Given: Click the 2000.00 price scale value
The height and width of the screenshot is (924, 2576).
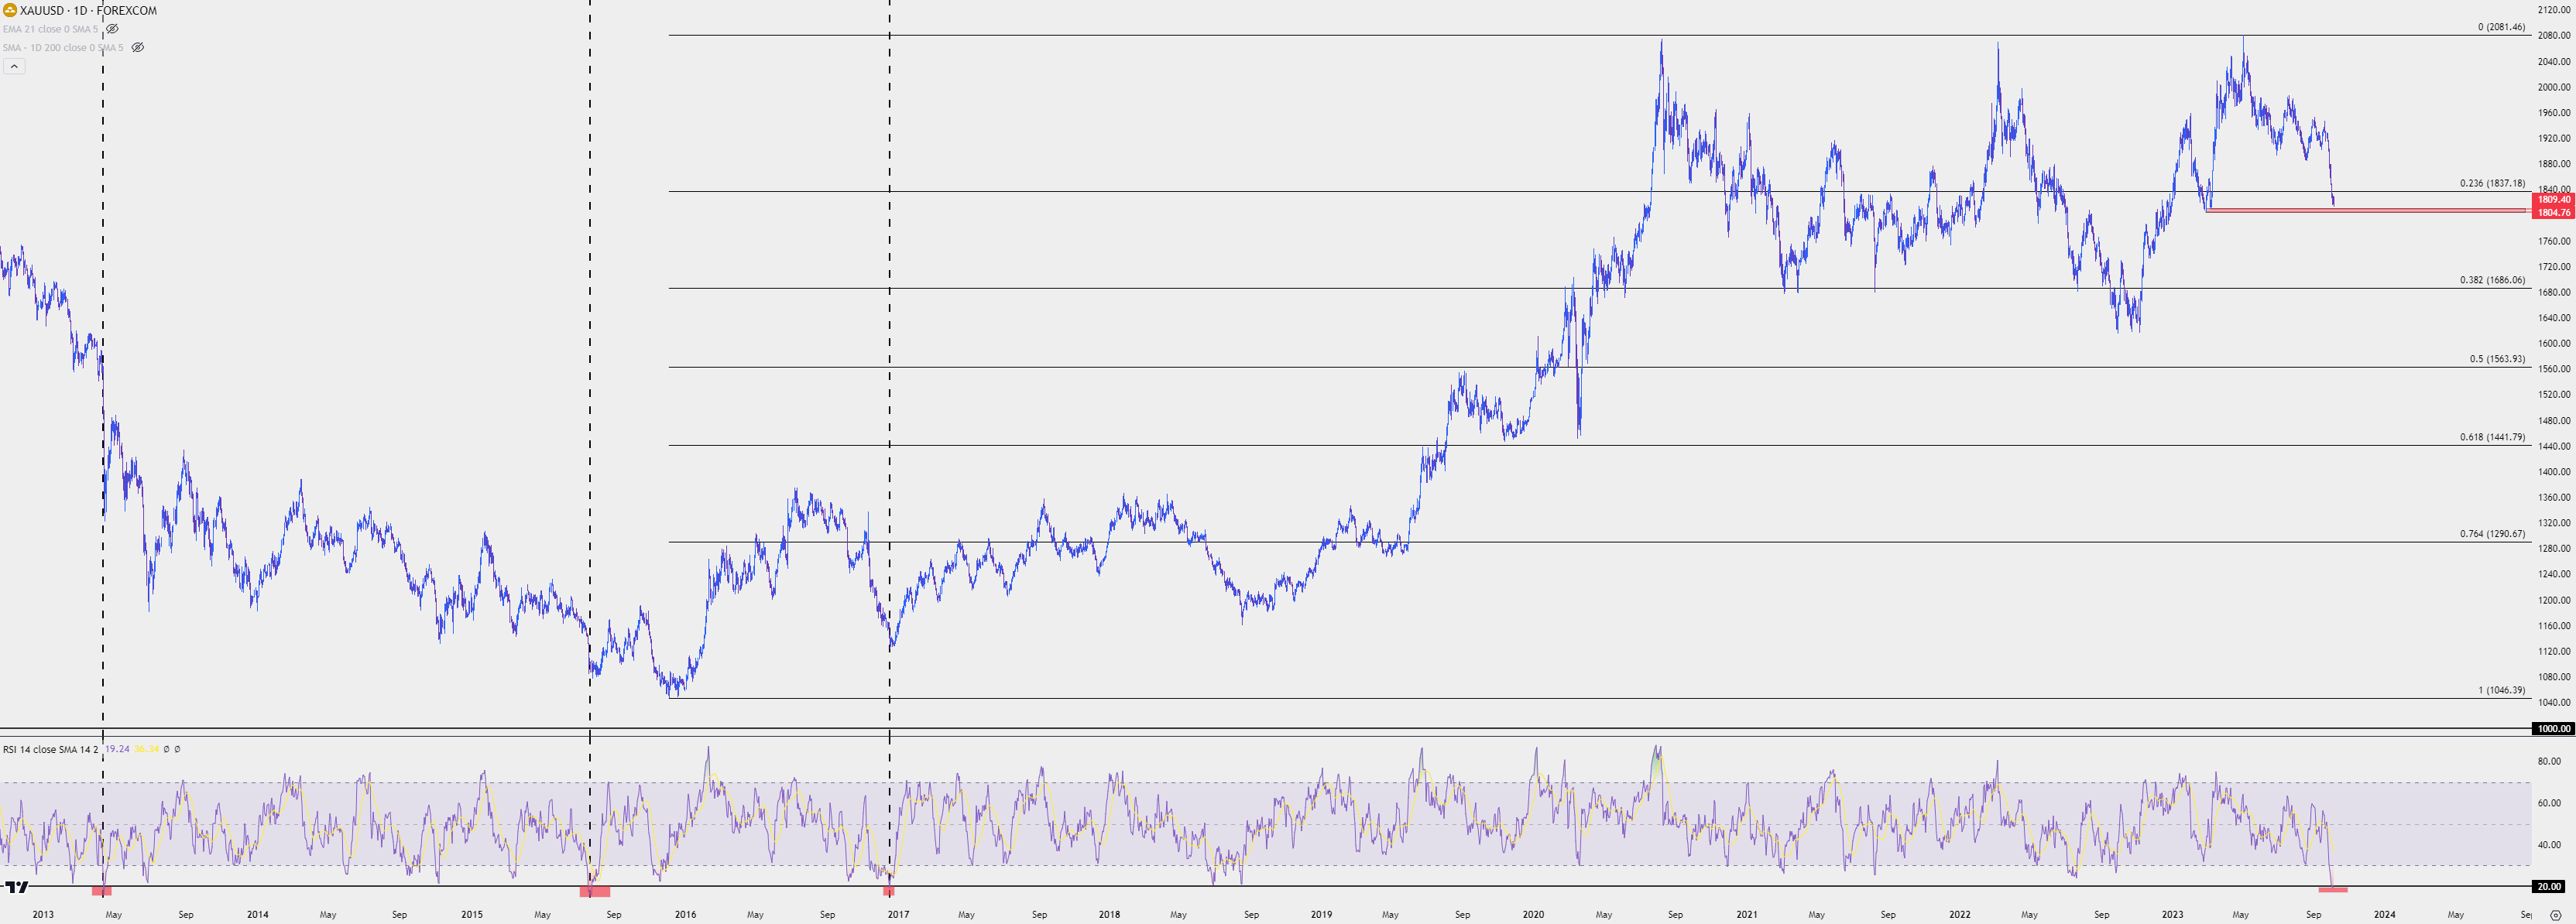Looking at the screenshot, I should (2553, 87).
